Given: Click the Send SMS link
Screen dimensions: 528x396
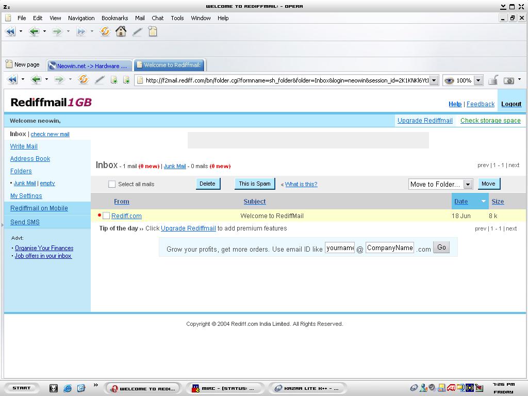Looking at the screenshot, I should (x=25, y=222).
